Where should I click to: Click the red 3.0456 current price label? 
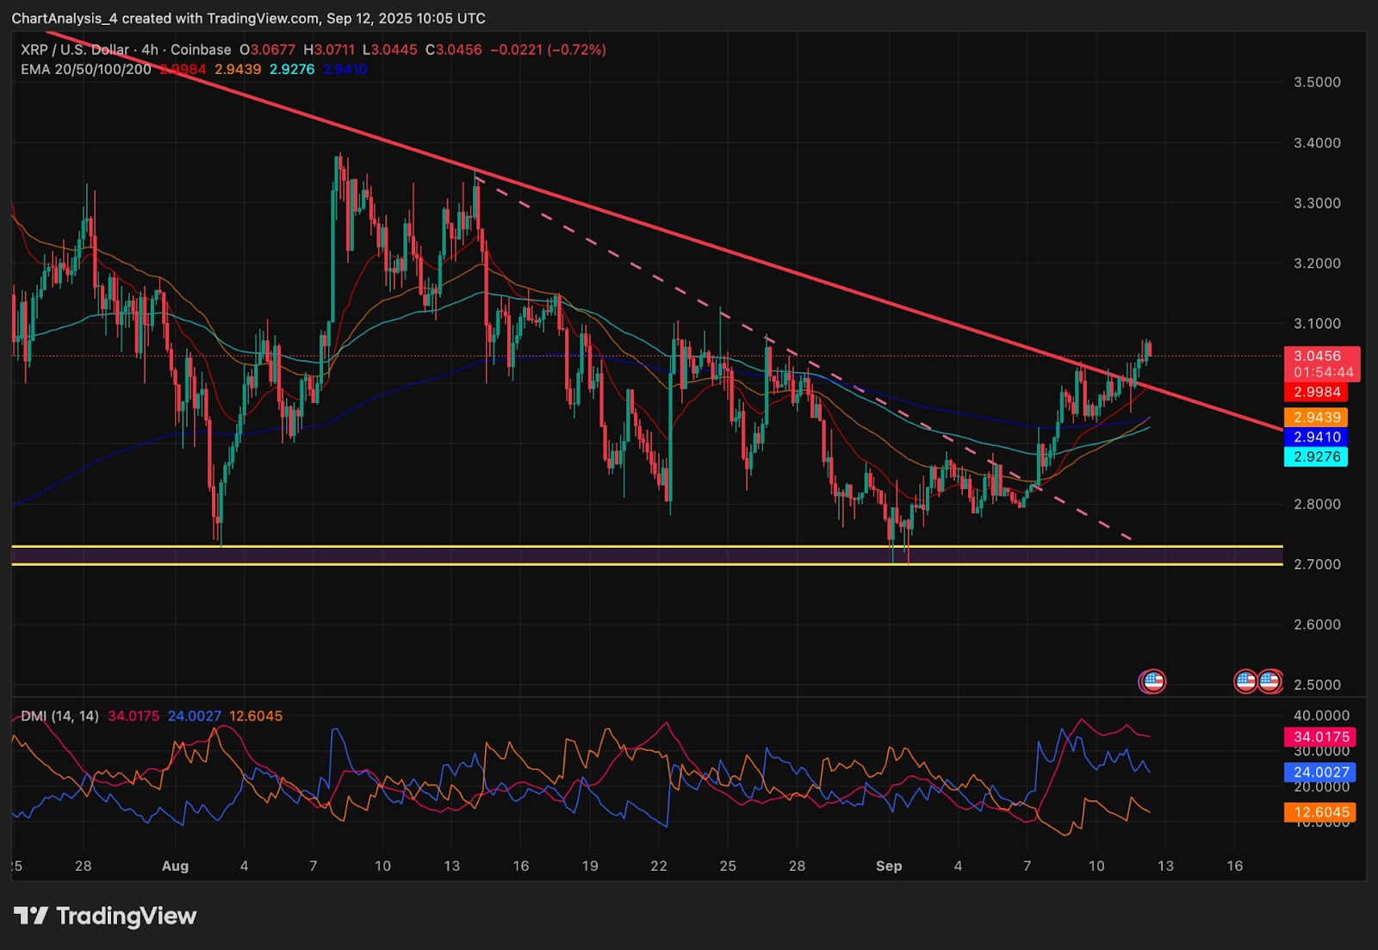point(1320,356)
